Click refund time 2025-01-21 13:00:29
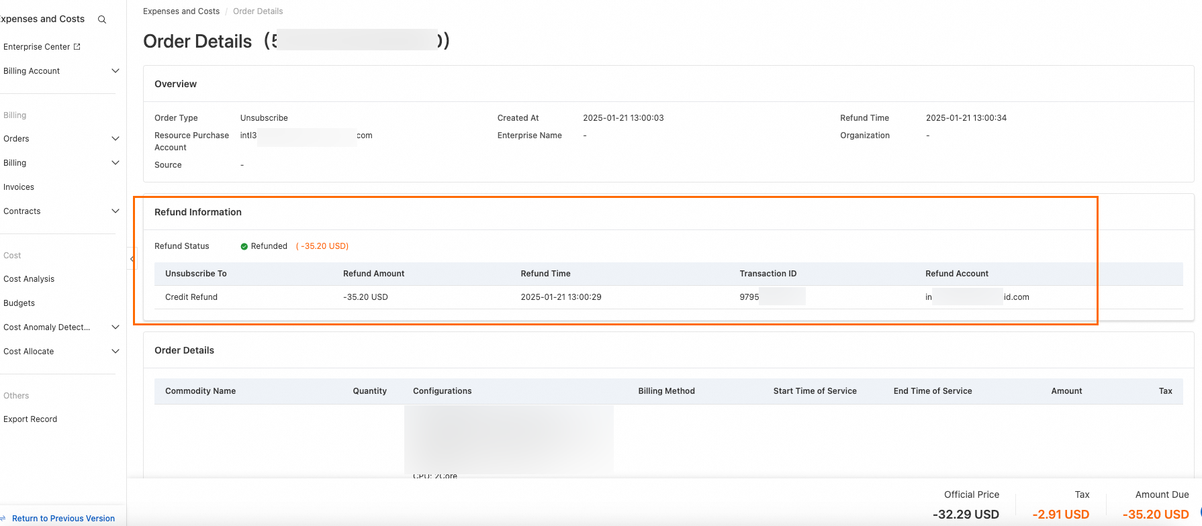 [x=561, y=297]
